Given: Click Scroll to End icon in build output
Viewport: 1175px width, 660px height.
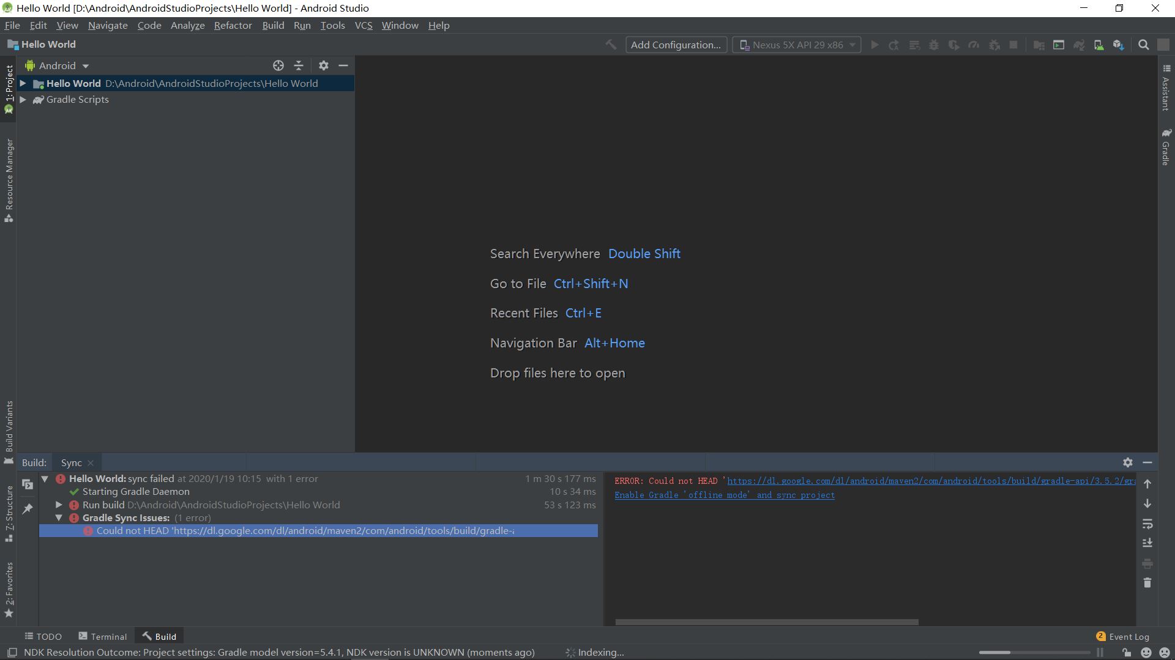Looking at the screenshot, I should [x=1147, y=543].
